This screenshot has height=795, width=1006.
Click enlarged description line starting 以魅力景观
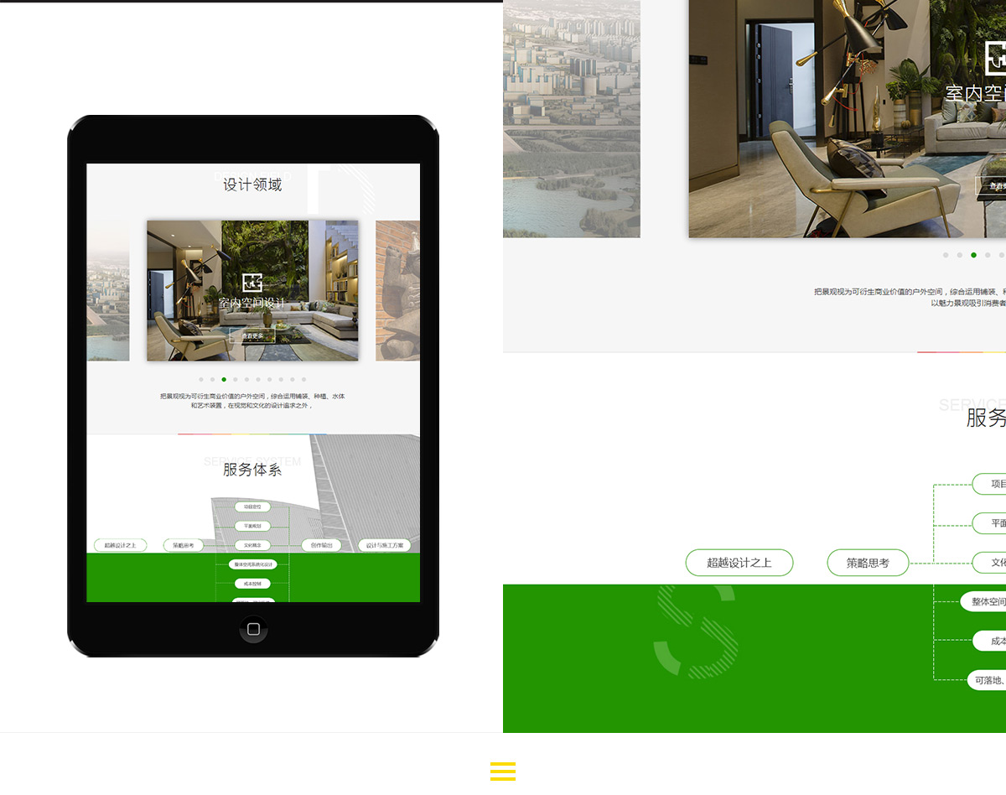click(968, 304)
